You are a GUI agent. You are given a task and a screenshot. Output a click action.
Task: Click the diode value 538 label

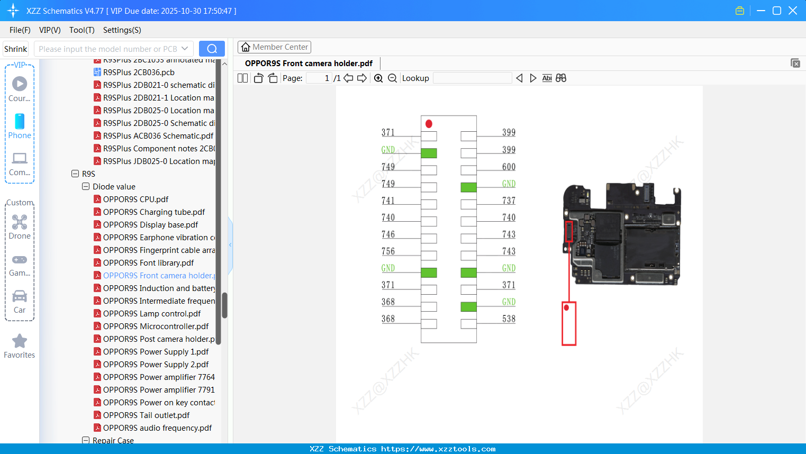click(509, 319)
